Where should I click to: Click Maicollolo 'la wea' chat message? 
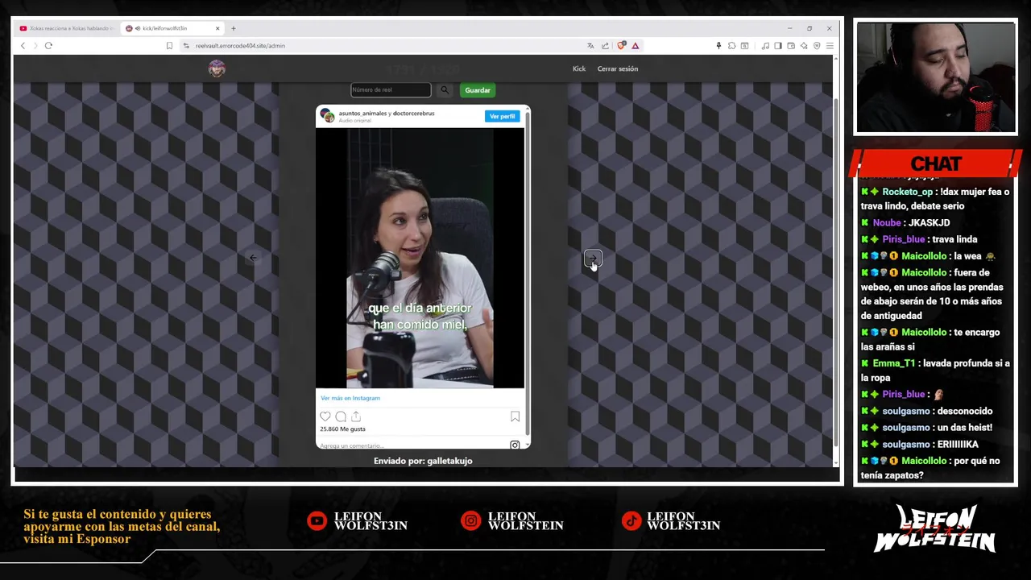click(928, 256)
